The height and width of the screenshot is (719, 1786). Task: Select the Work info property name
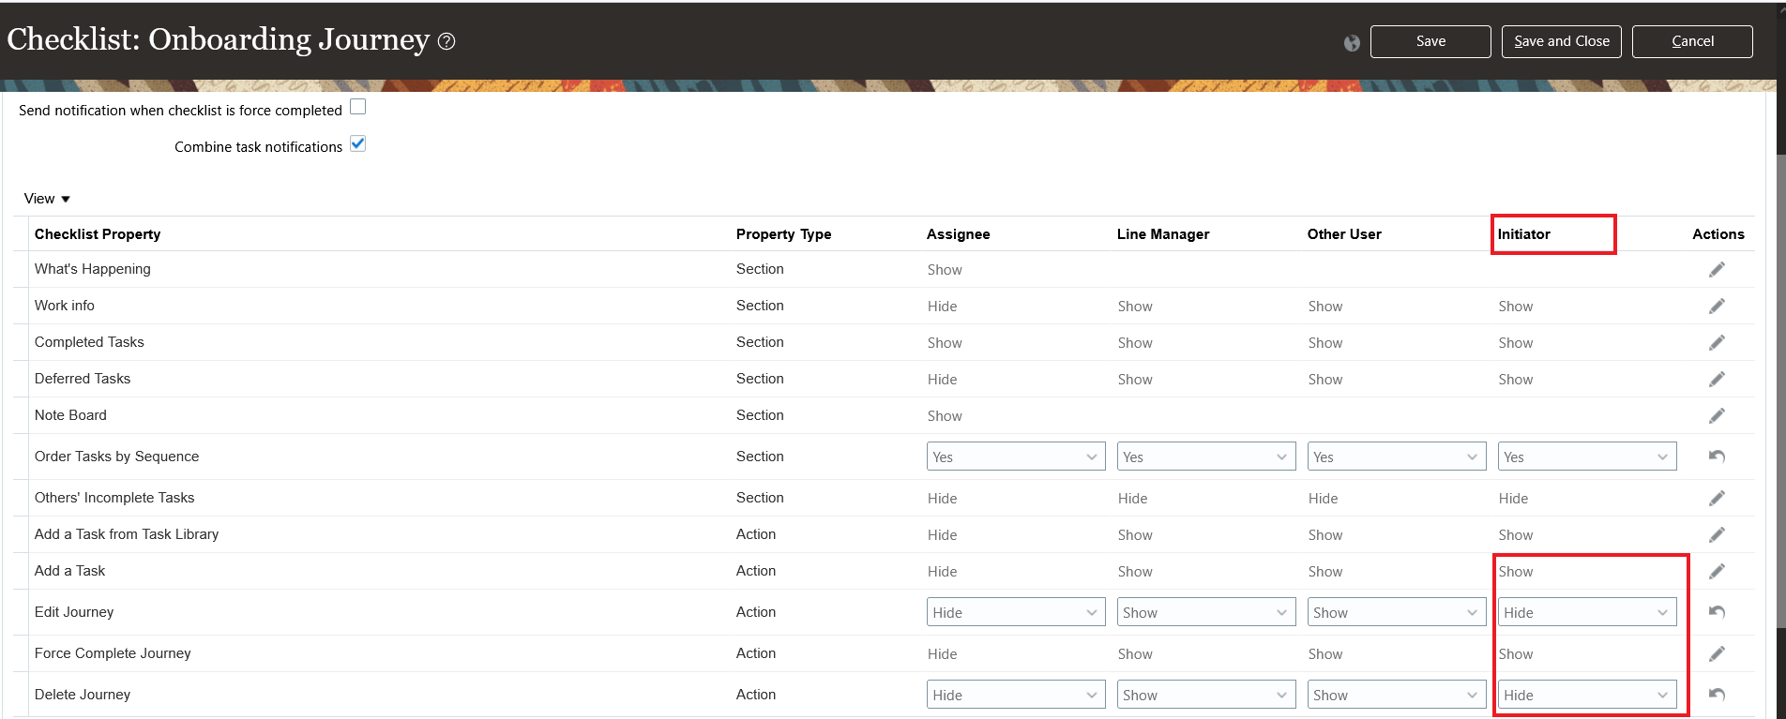pyautogui.click(x=65, y=306)
